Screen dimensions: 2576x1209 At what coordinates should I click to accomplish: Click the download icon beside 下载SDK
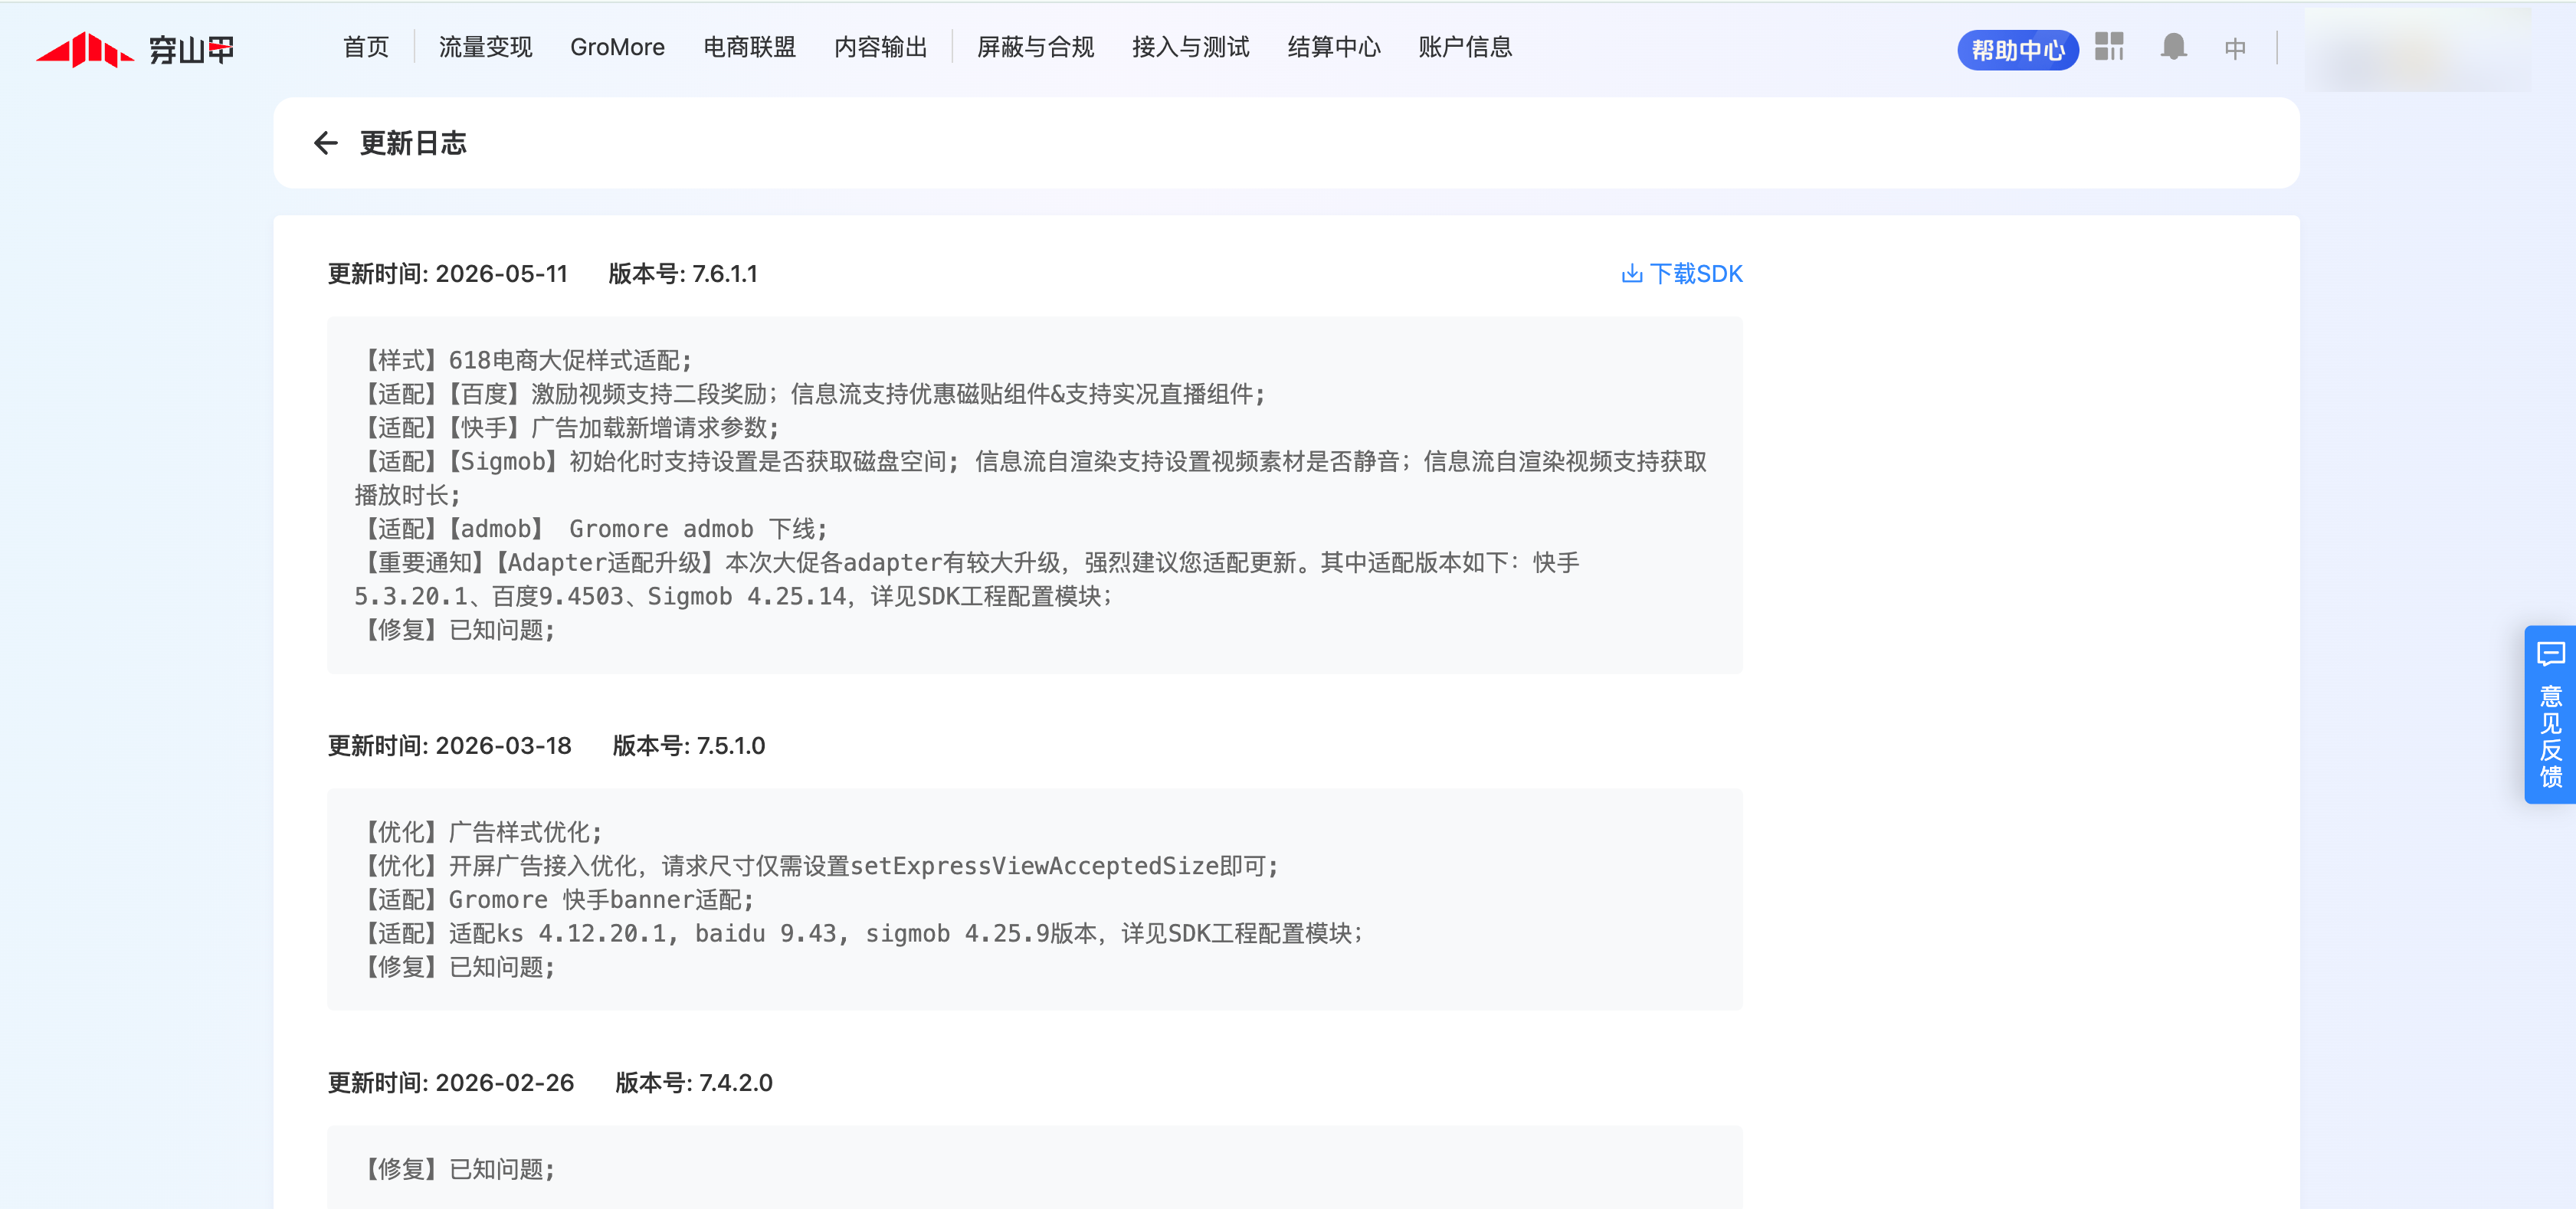[1631, 274]
